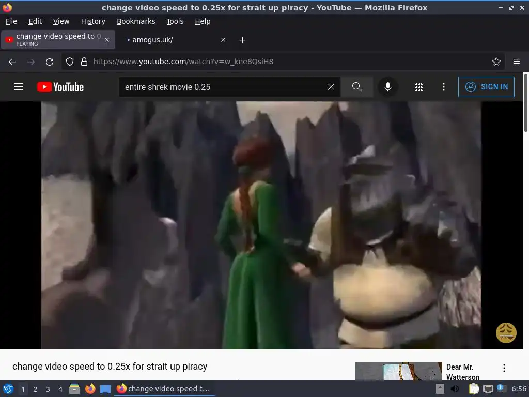Image resolution: width=529 pixels, height=397 pixels.
Task: Open Dear Mr. Watterson video title
Action: click(x=462, y=372)
